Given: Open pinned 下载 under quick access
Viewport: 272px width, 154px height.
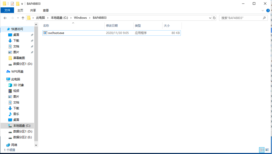Looking at the screenshot, I should point(16,40).
